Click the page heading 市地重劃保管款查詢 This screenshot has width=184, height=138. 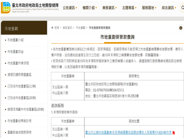coord(117,37)
